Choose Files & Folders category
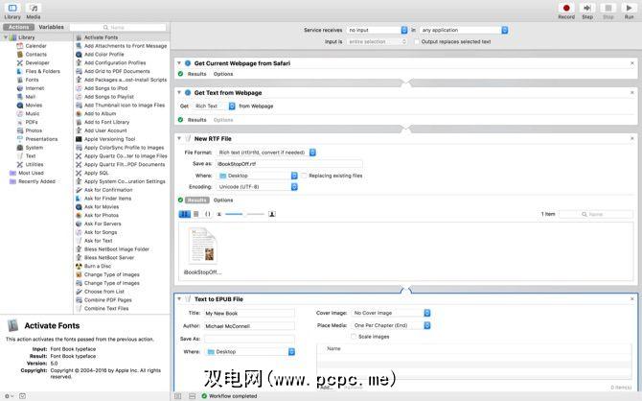The height and width of the screenshot is (401, 642). coord(42,71)
